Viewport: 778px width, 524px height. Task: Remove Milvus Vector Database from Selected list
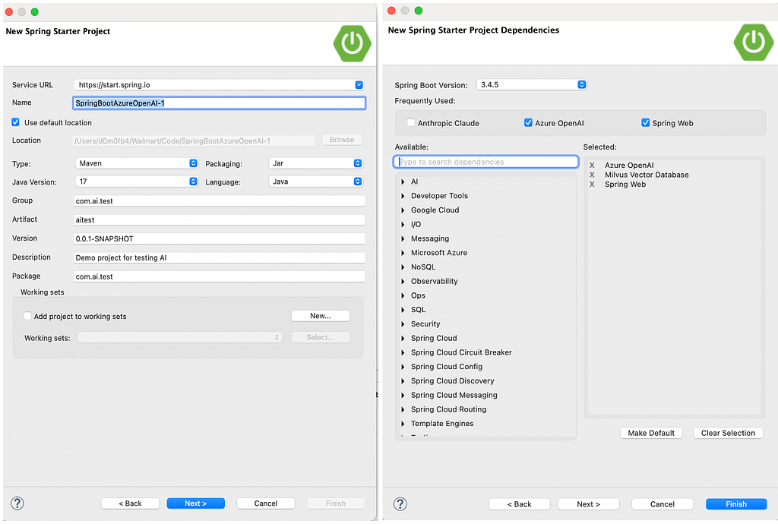pyautogui.click(x=592, y=175)
